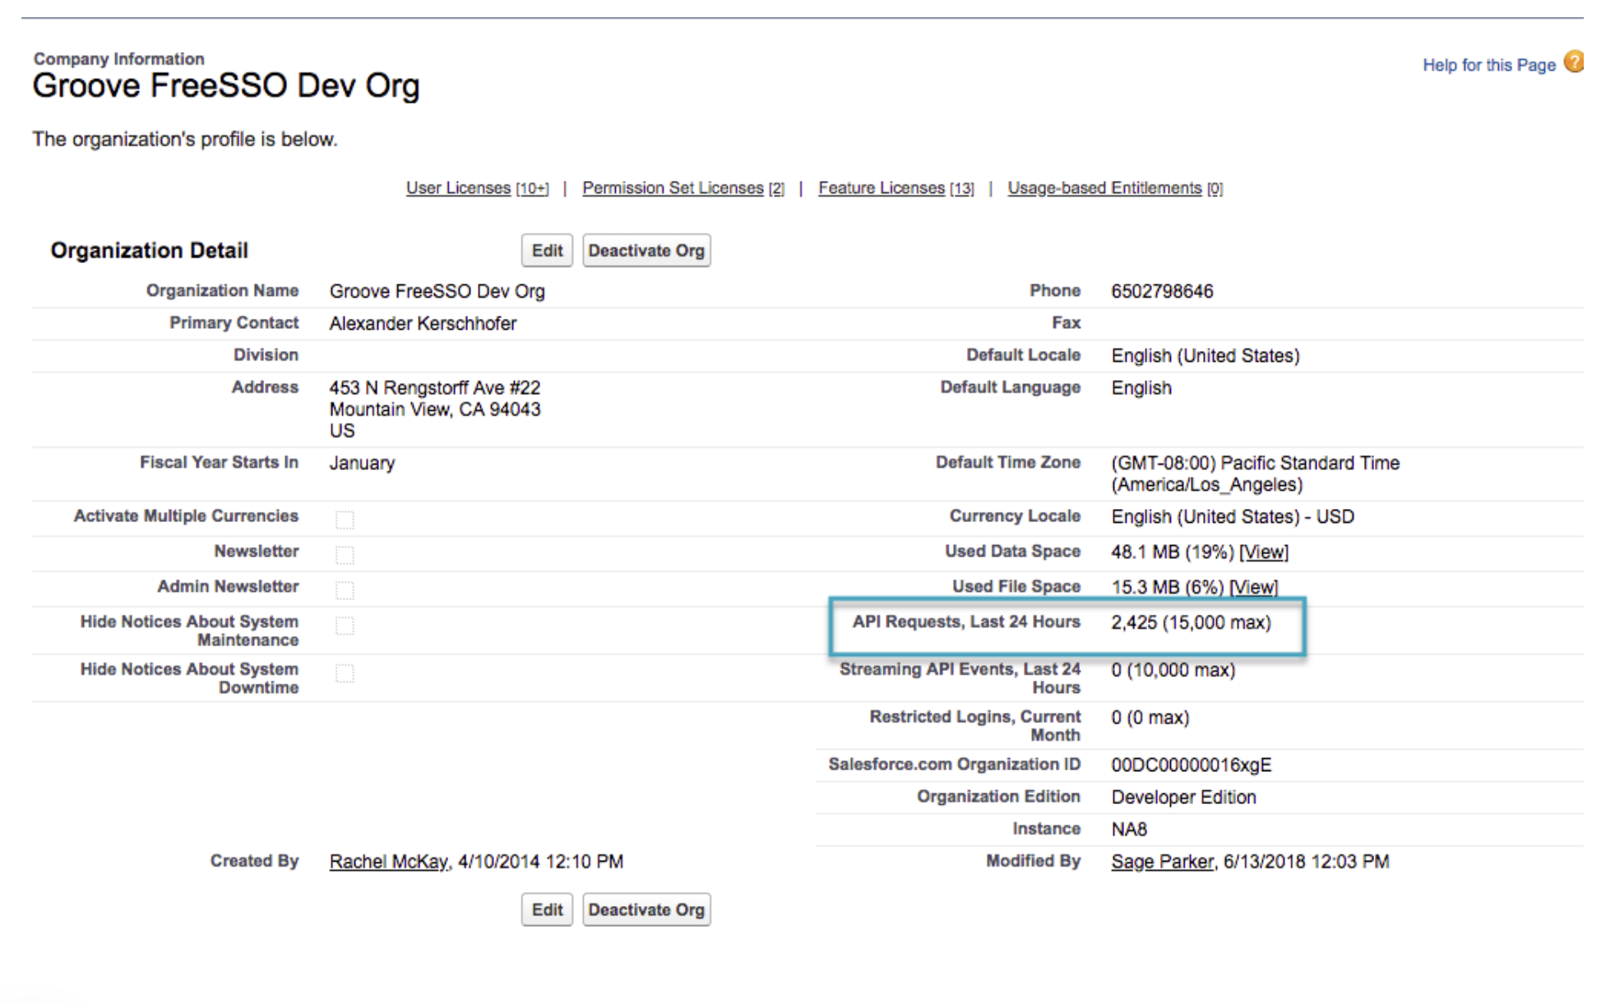Select the phone number 6502798646
The image size is (1615, 1003).
(1162, 292)
